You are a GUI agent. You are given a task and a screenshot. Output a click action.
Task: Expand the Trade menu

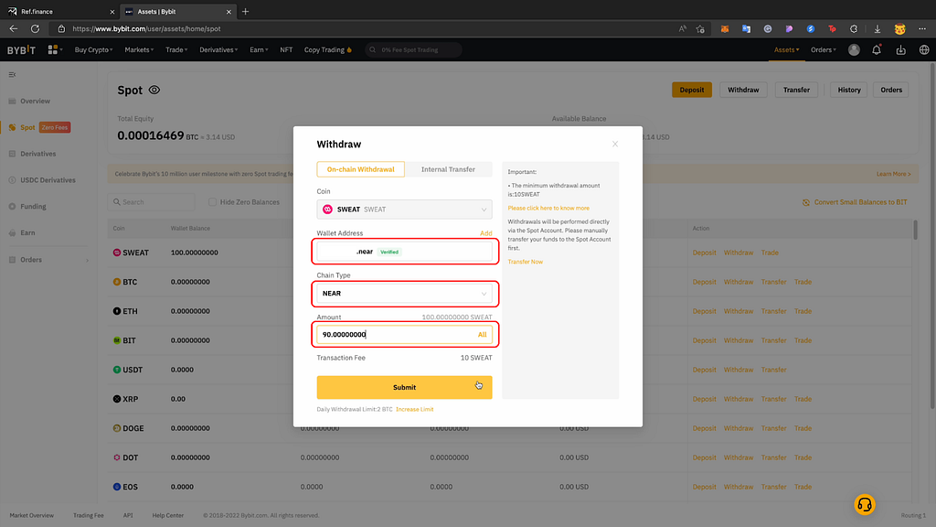click(x=176, y=49)
